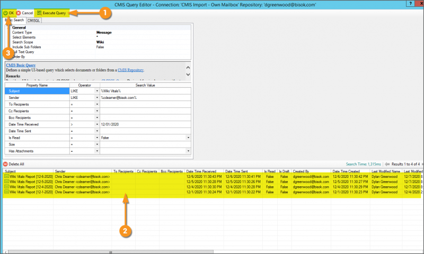The image size is (424, 254).
Task: Open the Cc Recipients operator dropdown
Action: click(97, 111)
